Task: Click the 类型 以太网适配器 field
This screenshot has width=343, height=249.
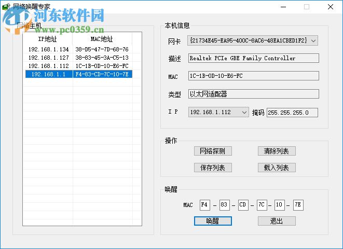Action: pyautogui.click(x=254, y=94)
